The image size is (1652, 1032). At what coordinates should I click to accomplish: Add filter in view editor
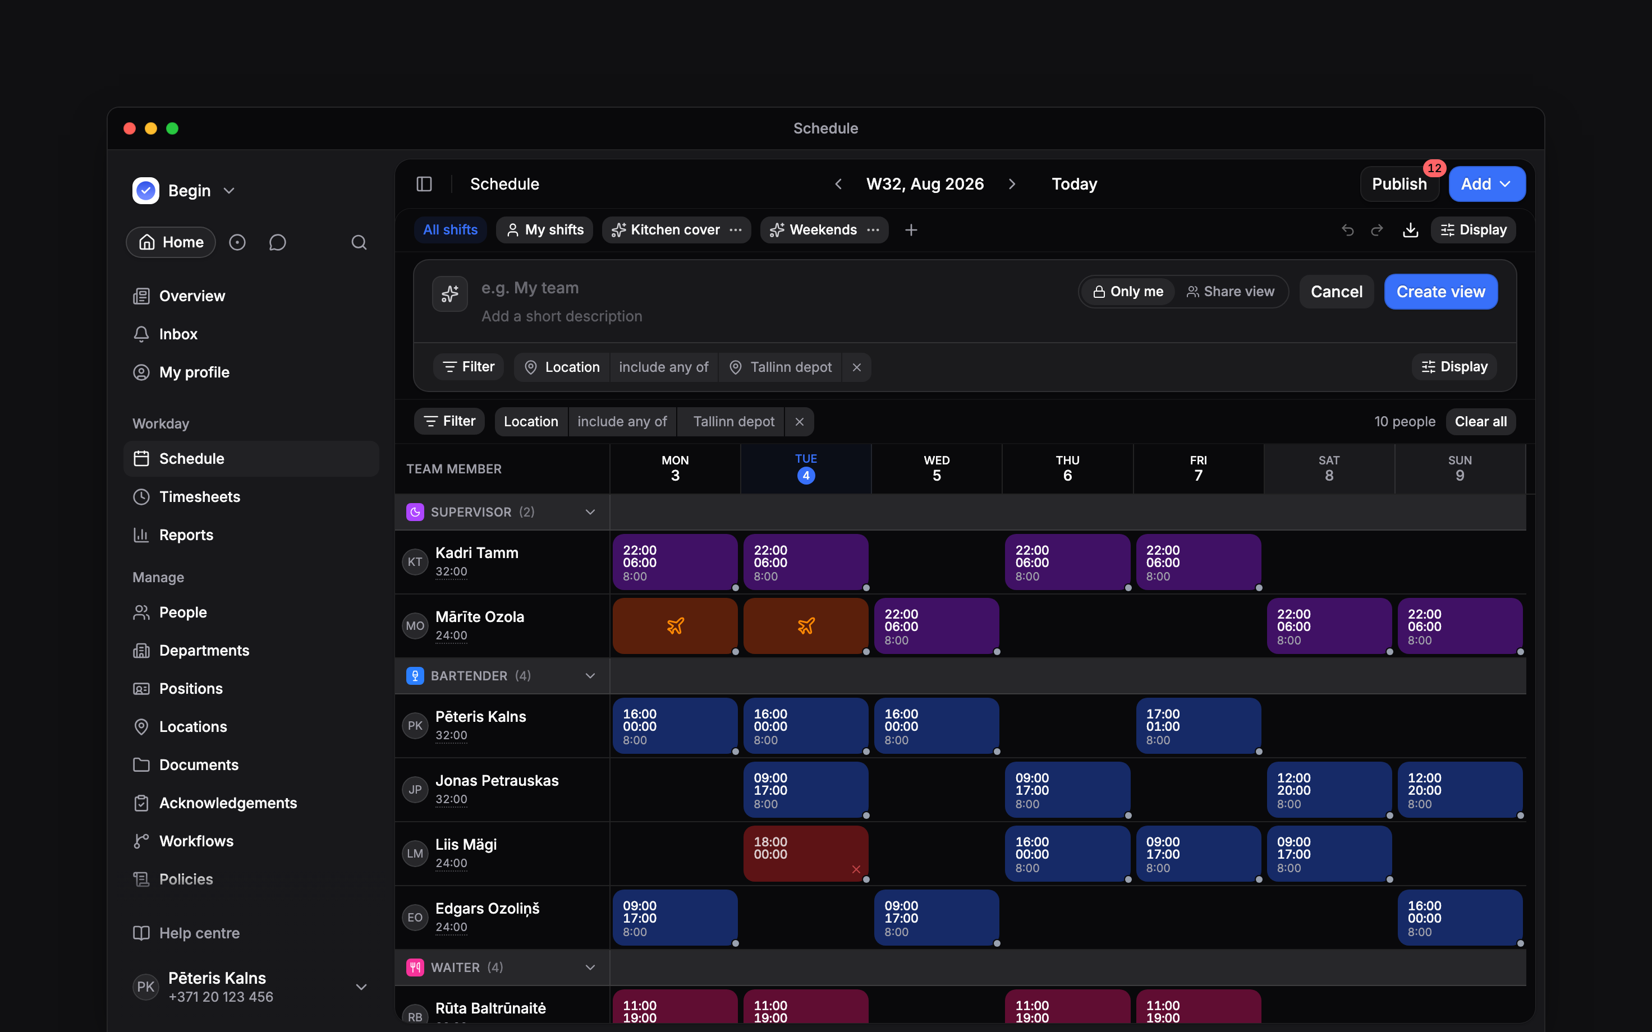tap(469, 367)
